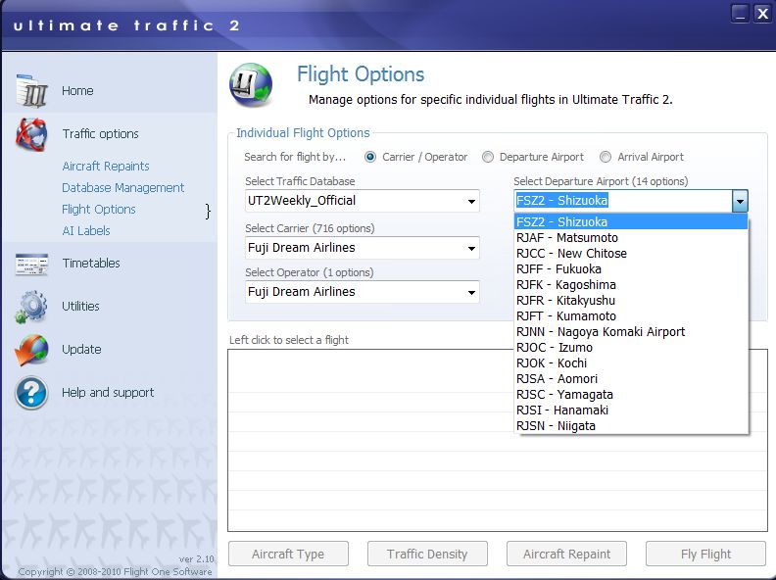Viewport: 776px width, 580px height.
Task: Open the Aircraft Repaints page
Action: (x=106, y=167)
